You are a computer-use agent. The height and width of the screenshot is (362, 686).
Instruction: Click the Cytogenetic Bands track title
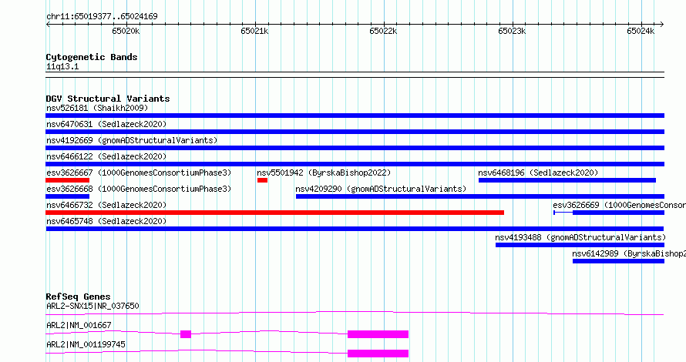[x=92, y=57]
